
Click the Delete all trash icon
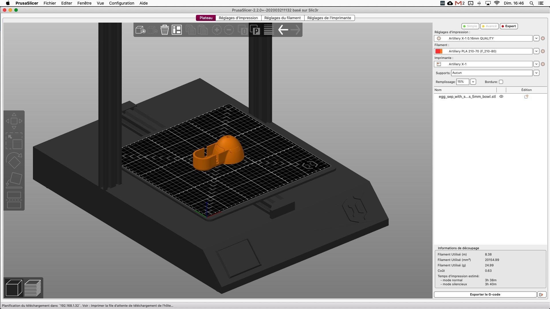coord(164,29)
